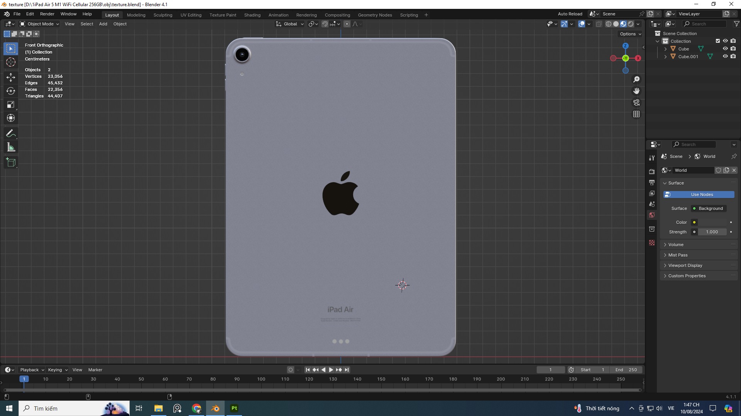Toggle X-ray mode
Image resolution: width=741 pixels, height=416 pixels.
(x=599, y=24)
